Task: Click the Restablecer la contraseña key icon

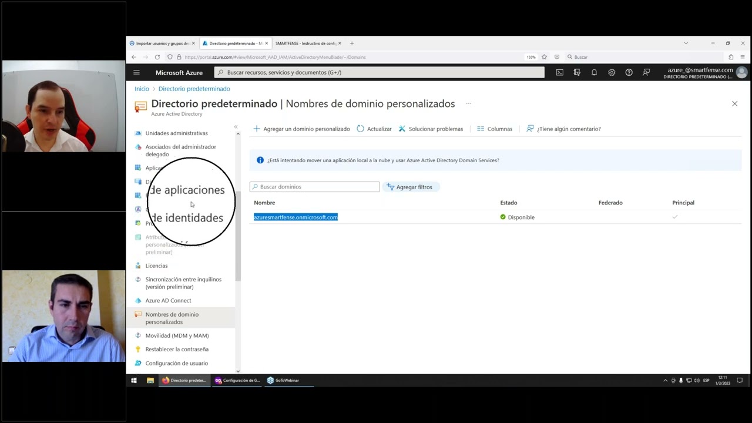Action: point(138,349)
